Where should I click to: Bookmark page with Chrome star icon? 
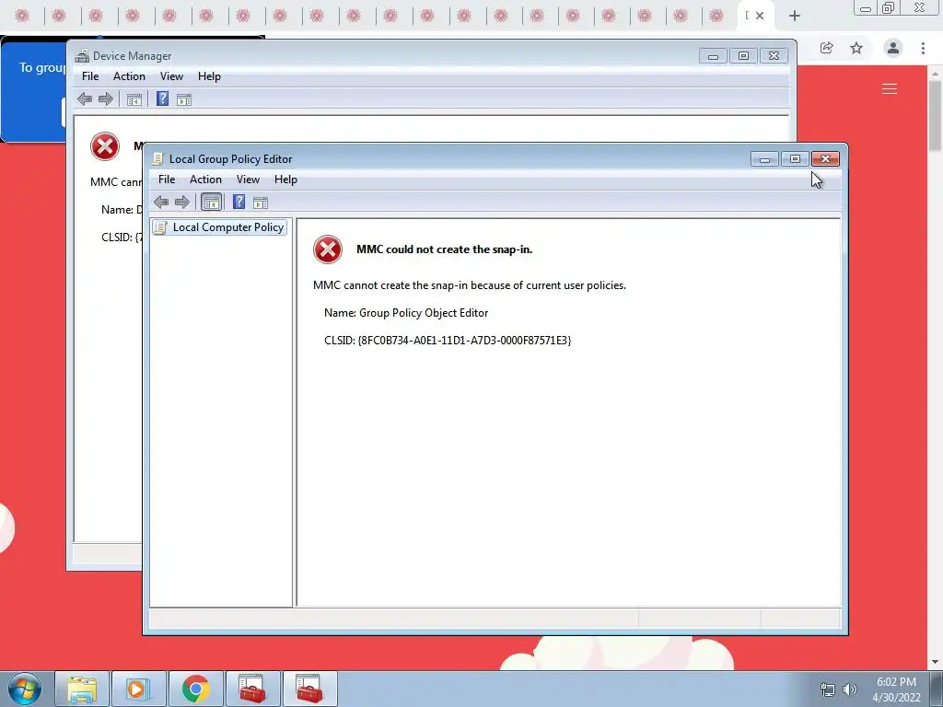tap(856, 48)
